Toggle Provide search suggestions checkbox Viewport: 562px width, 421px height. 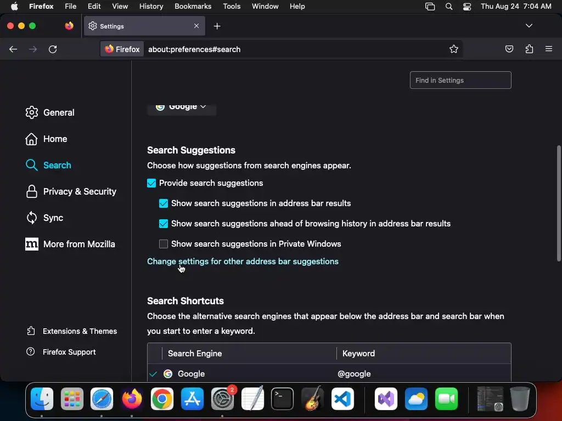[x=151, y=183]
